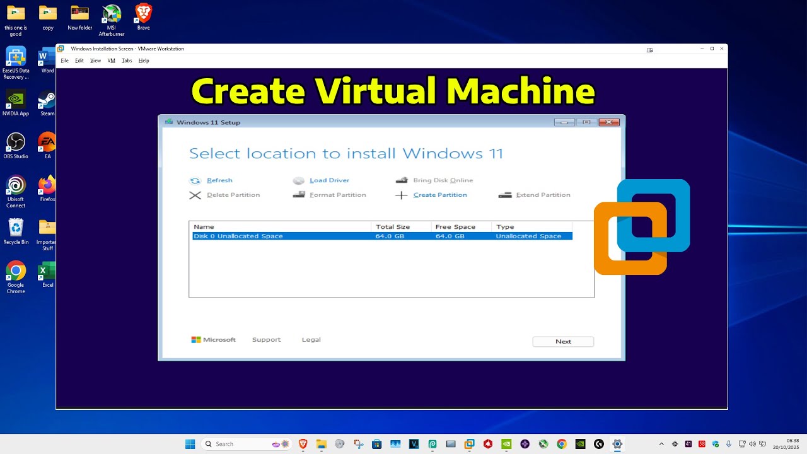Open Microsoft Store in the taskbar
Viewport: 807px width, 454px height.
click(x=376, y=444)
